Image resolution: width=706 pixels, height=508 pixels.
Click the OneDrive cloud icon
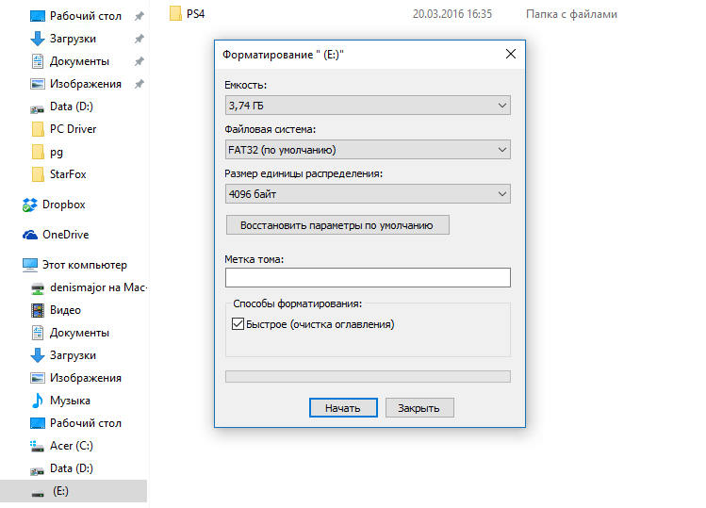point(30,235)
